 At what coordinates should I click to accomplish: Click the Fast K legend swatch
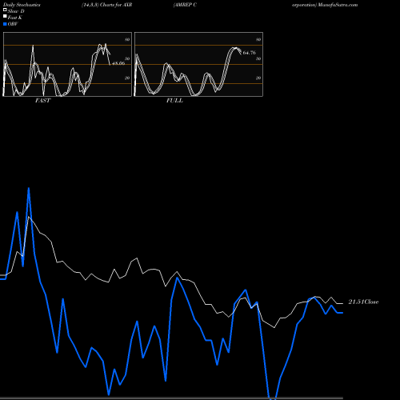[x=5, y=16]
